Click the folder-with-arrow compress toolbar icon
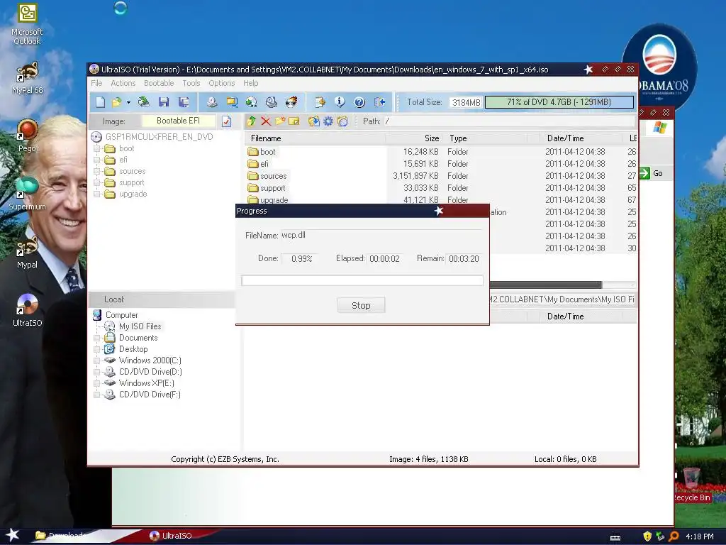The width and height of the screenshot is (726, 545). [232, 102]
